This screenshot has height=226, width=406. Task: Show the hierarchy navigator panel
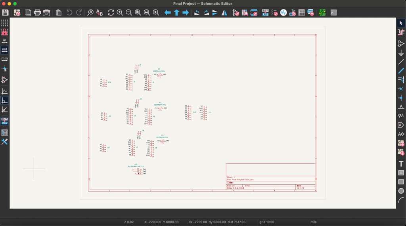[x=4, y=133]
